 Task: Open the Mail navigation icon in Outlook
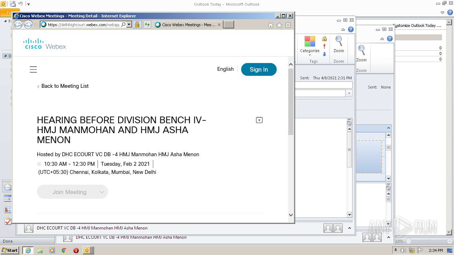tap(8, 187)
